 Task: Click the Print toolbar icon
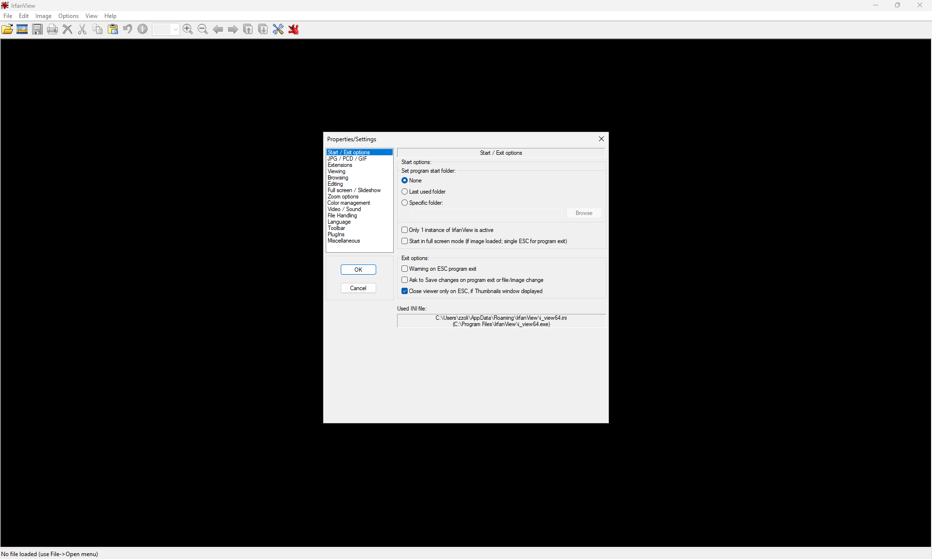(x=52, y=29)
